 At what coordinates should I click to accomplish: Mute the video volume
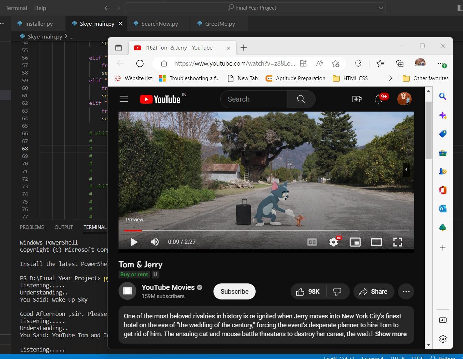[x=155, y=242]
